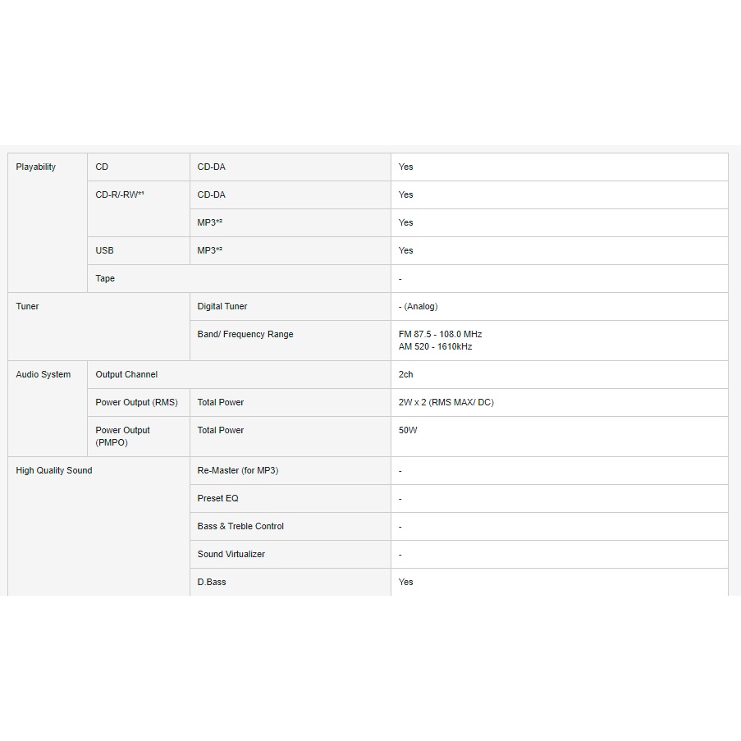
Task: Click the High Quality Sound heading
Action: point(54,471)
